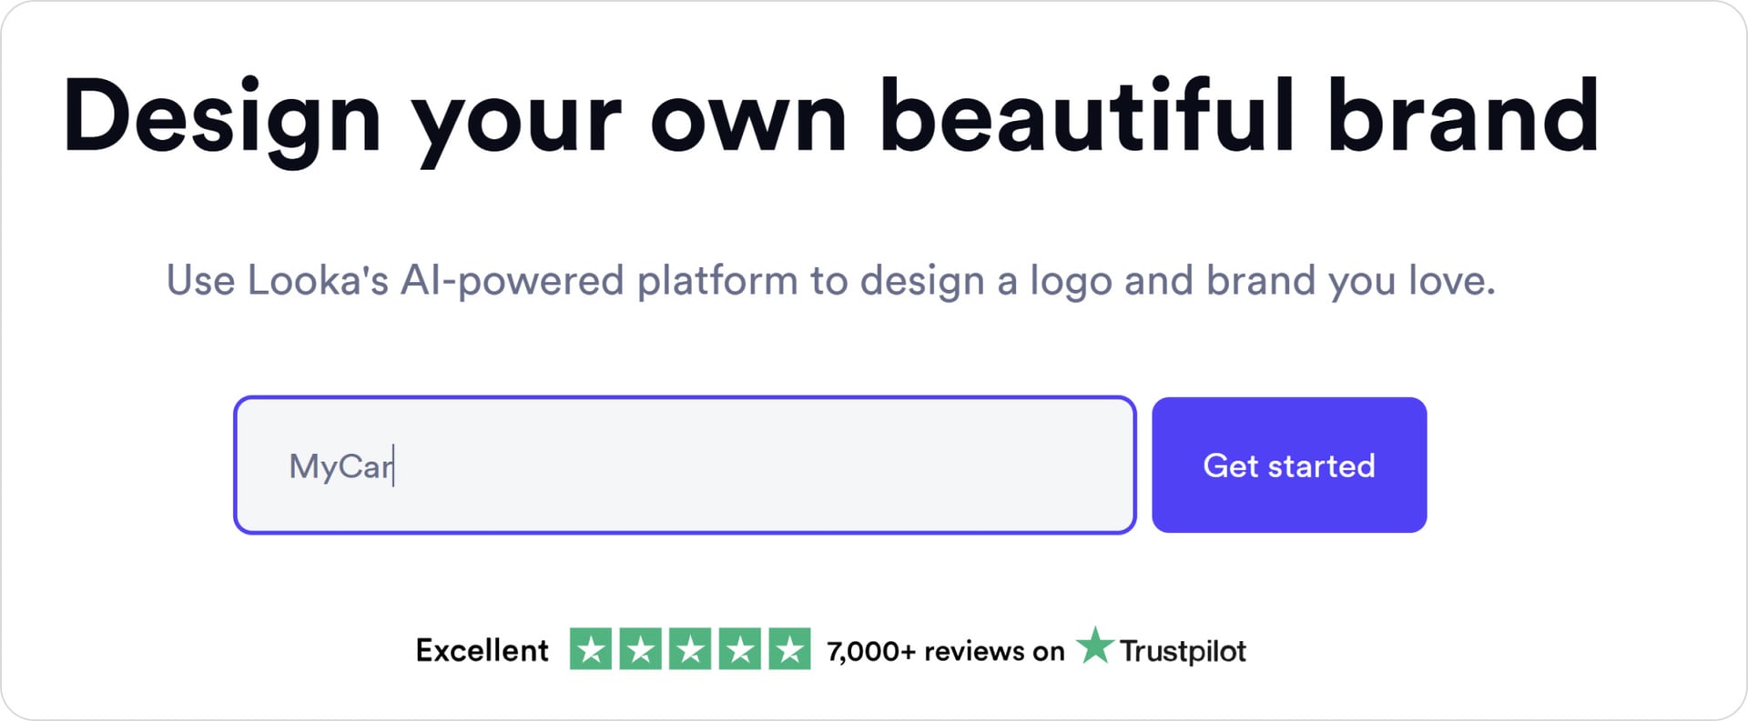Click the word beautiful in the headline

coord(1086,116)
